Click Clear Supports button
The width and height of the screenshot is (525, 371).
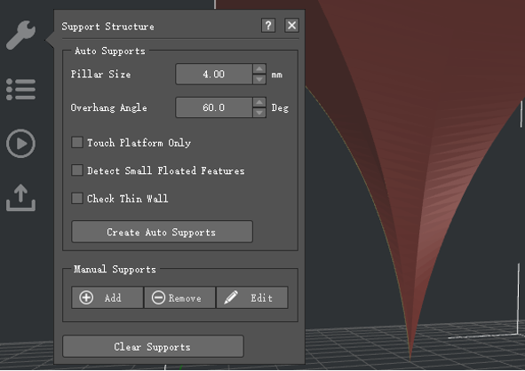[153, 346]
